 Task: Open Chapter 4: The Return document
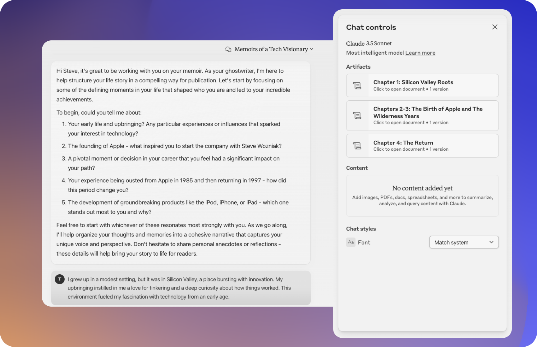(403, 143)
